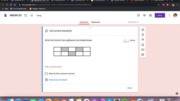
Task: Click the form title MW.W1.D1
Action: point(16,15)
